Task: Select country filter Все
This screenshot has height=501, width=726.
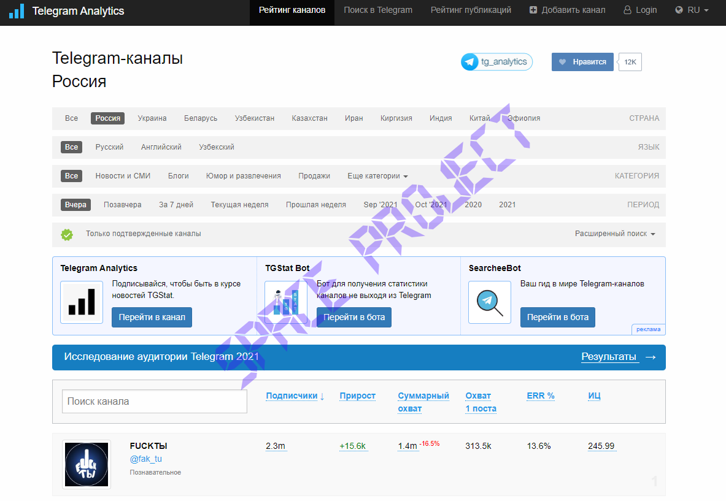Action: click(x=71, y=118)
